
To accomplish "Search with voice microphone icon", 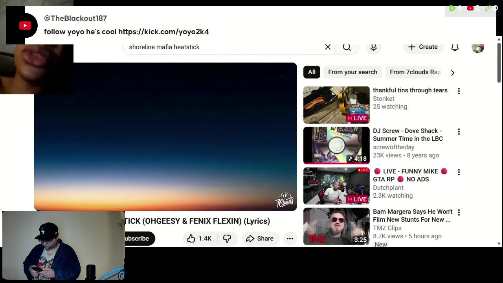I will coord(374,47).
